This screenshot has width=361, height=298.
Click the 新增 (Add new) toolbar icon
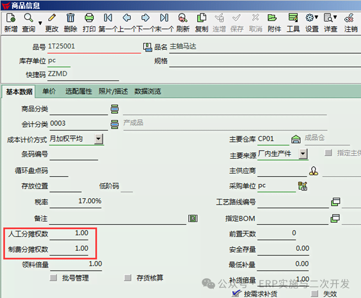[x=11, y=18]
